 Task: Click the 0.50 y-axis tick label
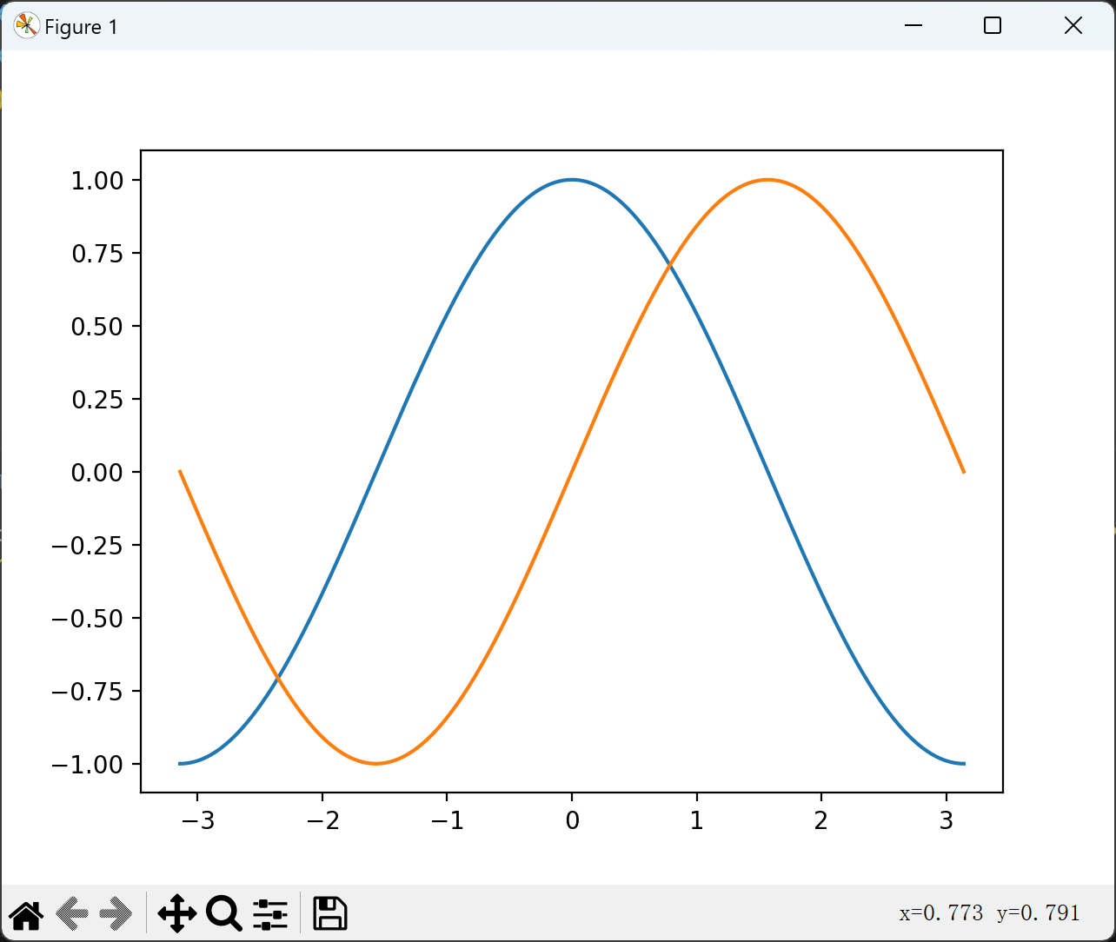click(96, 327)
